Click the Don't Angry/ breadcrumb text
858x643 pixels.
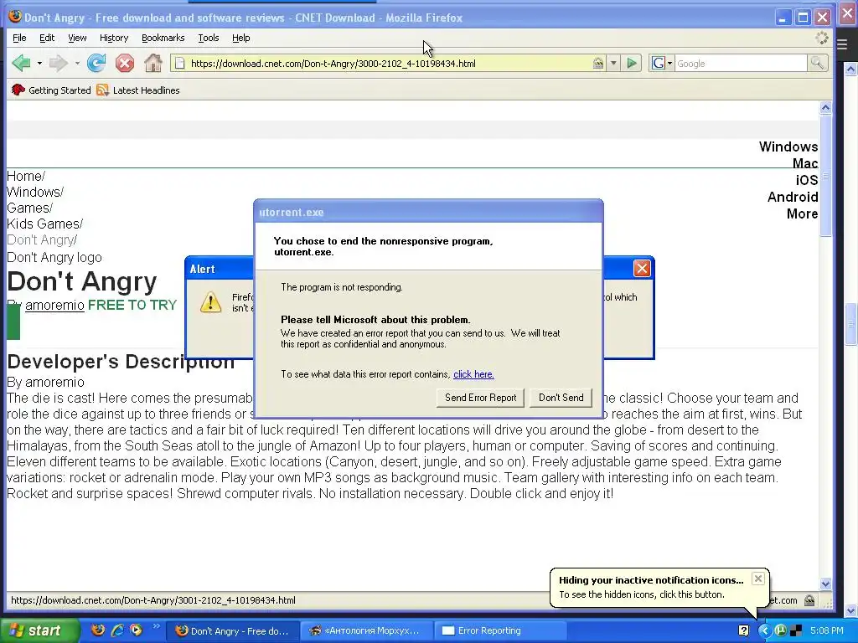[42, 239]
